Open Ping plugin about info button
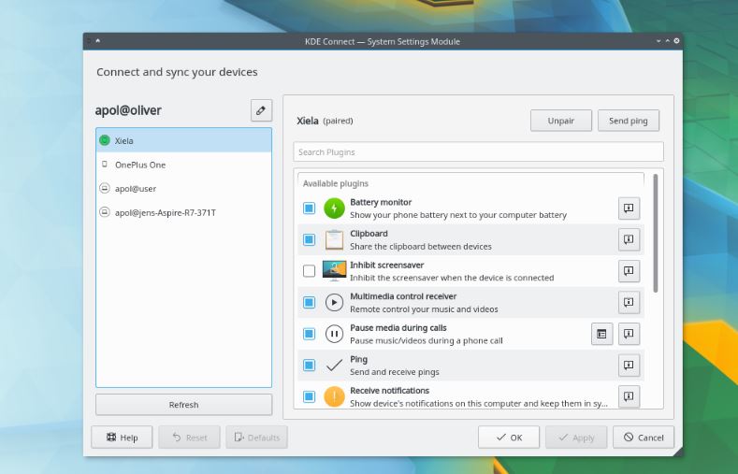 click(x=629, y=366)
